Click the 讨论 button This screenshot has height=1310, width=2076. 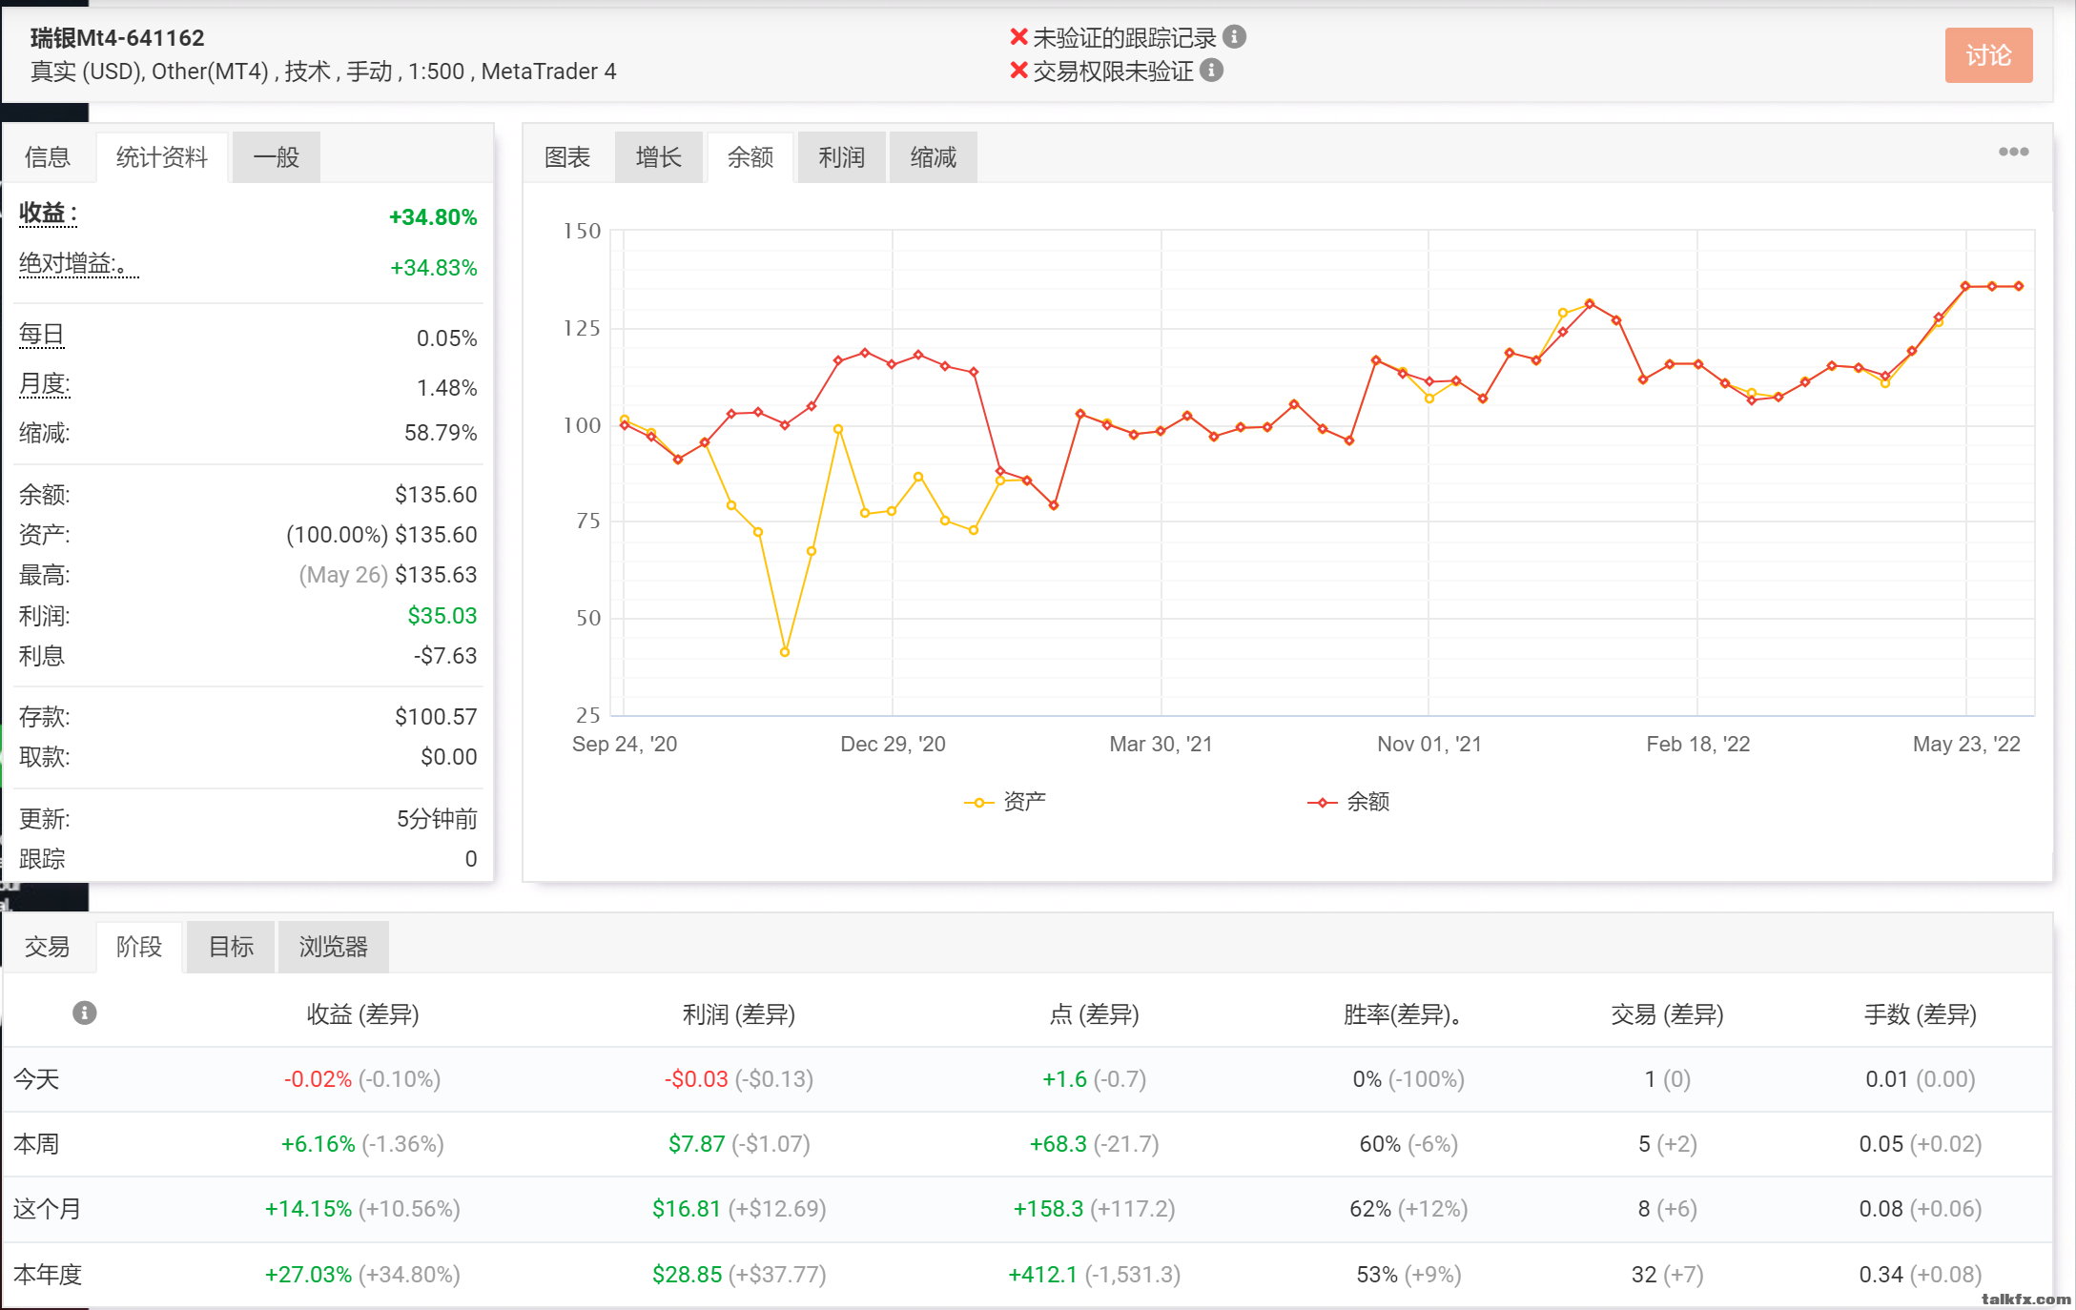point(1988,55)
